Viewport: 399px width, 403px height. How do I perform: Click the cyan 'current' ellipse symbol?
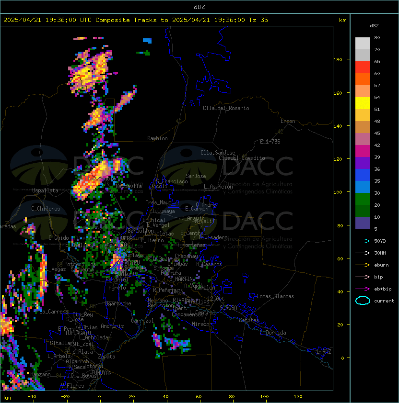click(363, 301)
